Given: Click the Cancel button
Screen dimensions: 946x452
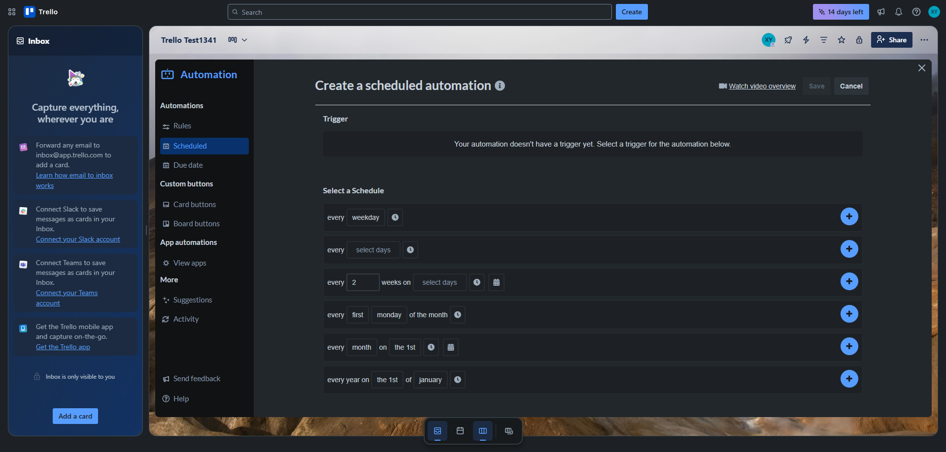Looking at the screenshot, I should 851,86.
